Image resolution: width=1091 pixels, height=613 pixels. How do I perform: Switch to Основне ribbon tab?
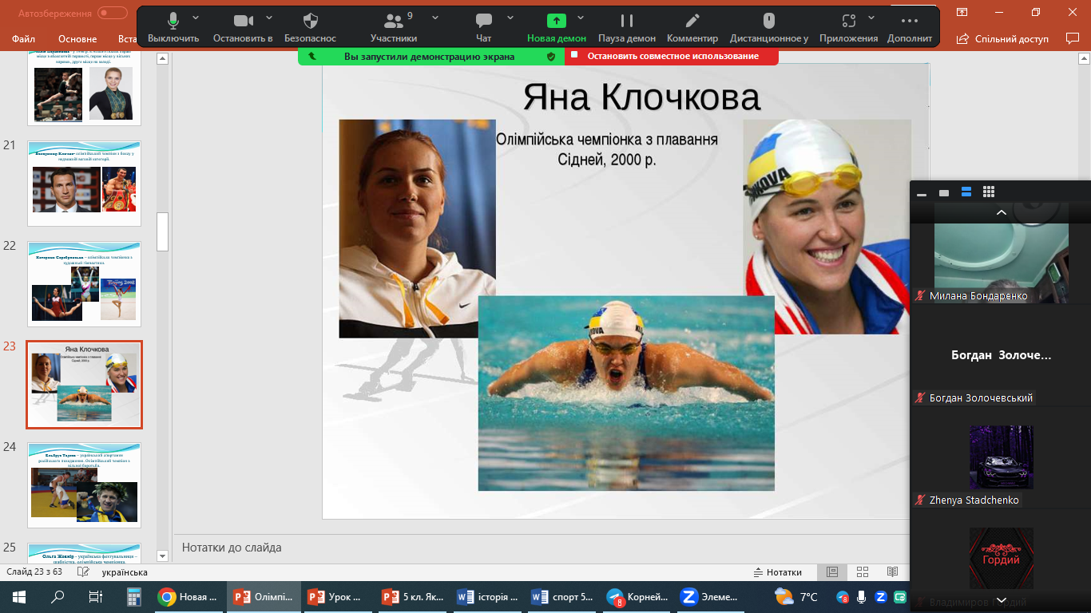point(77,38)
